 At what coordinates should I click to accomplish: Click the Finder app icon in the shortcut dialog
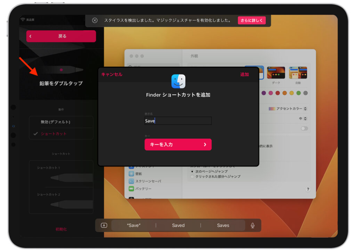point(178,81)
